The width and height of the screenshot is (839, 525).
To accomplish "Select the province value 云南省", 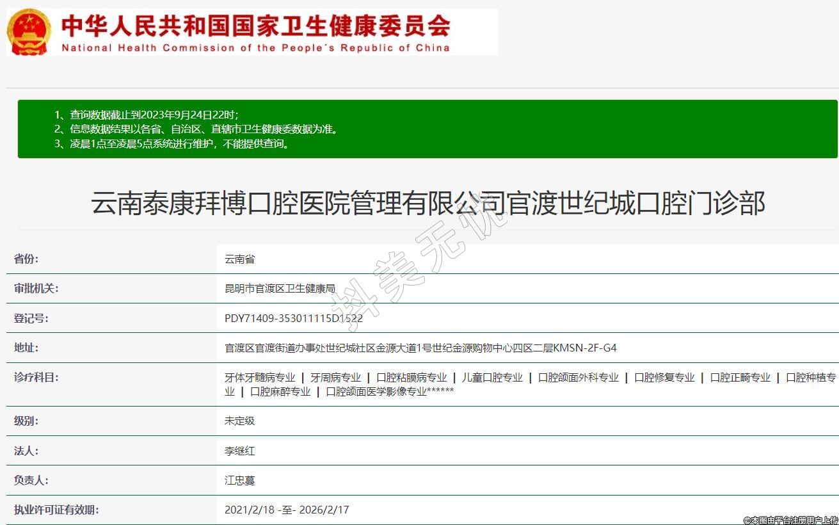I will [240, 259].
